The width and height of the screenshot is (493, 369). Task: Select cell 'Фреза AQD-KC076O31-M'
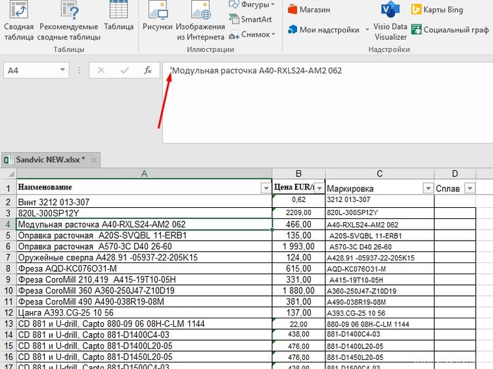(145, 268)
